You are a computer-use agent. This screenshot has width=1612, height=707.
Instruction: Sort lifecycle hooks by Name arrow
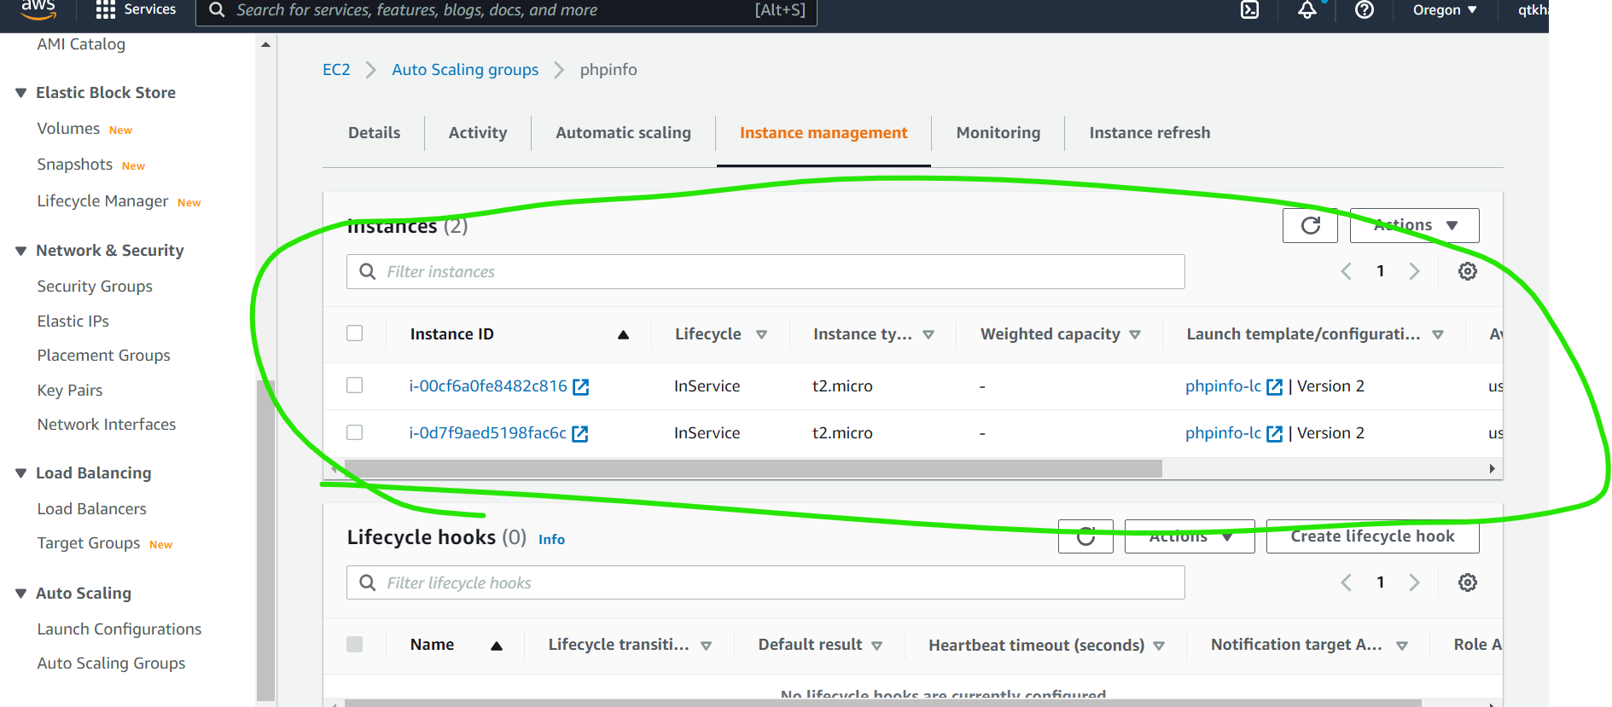pos(497,646)
